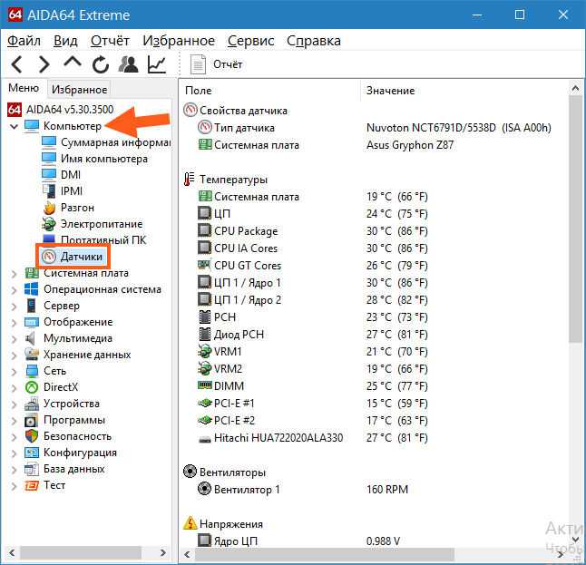This screenshot has width=586, height=565.
Task: Expand the Сервер tree node
Action: point(14,307)
